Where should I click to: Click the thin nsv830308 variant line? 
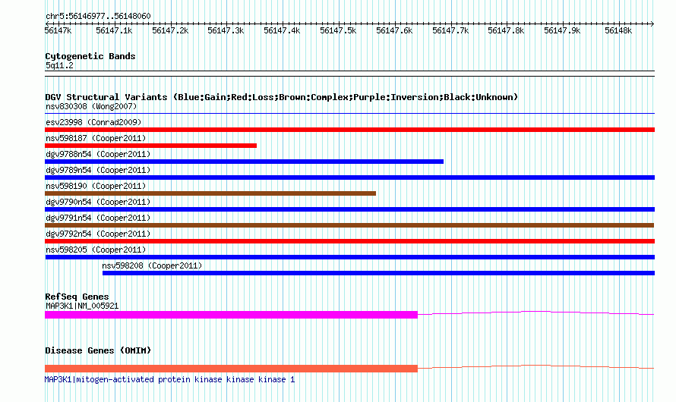[x=349, y=114]
